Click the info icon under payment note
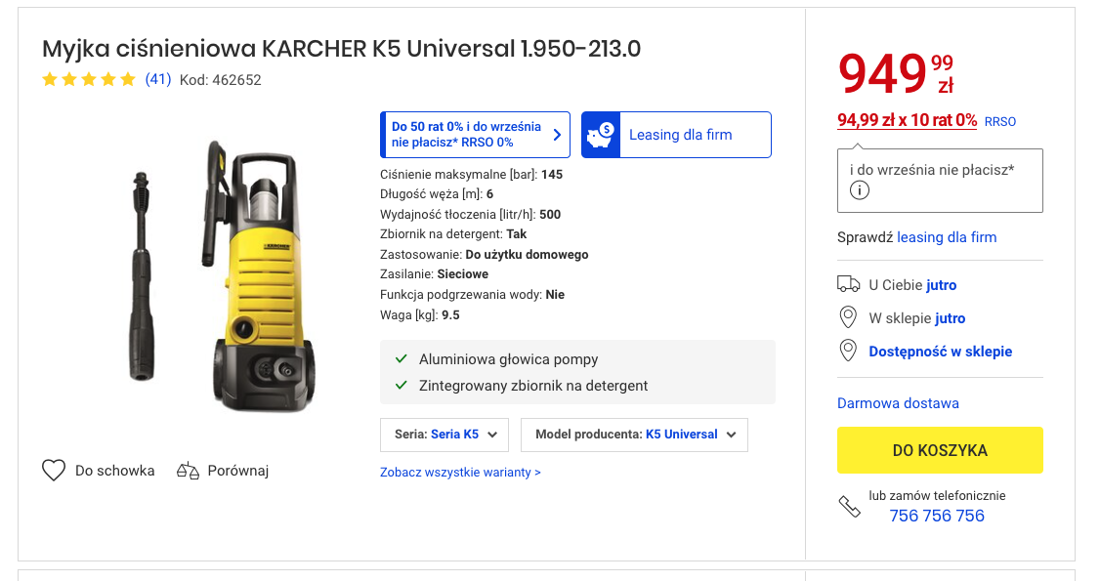Screen dimensions: 1100x581 (860, 190)
